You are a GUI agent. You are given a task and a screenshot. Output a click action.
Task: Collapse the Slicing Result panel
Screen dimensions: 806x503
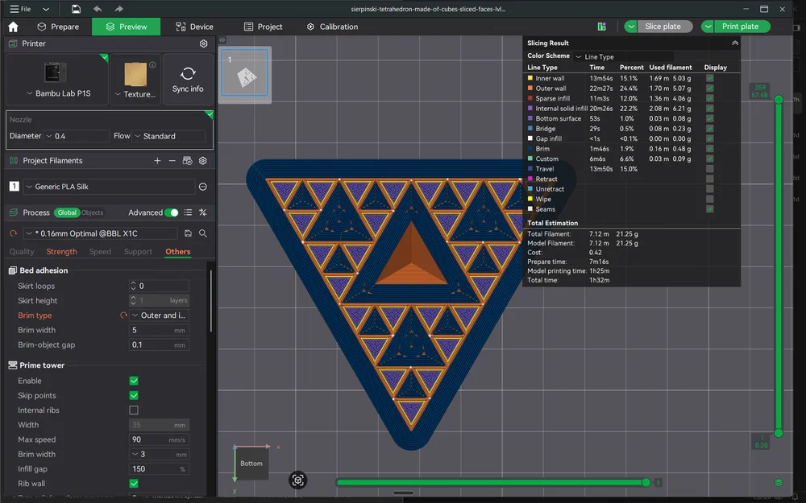734,43
